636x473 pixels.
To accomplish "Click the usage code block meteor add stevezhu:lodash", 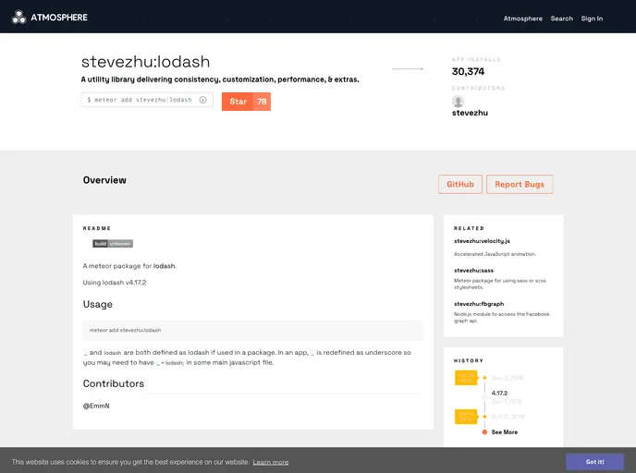I will click(253, 331).
